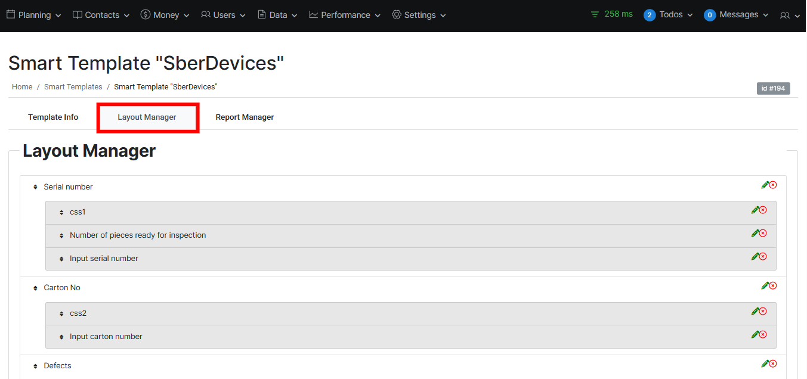Open Smart Templates breadcrumb link
This screenshot has width=807, height=379.
(x=73, y=87)
